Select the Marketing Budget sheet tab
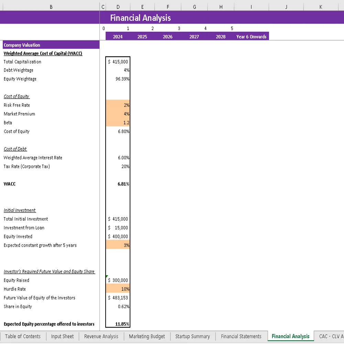 tap(147, 336)
